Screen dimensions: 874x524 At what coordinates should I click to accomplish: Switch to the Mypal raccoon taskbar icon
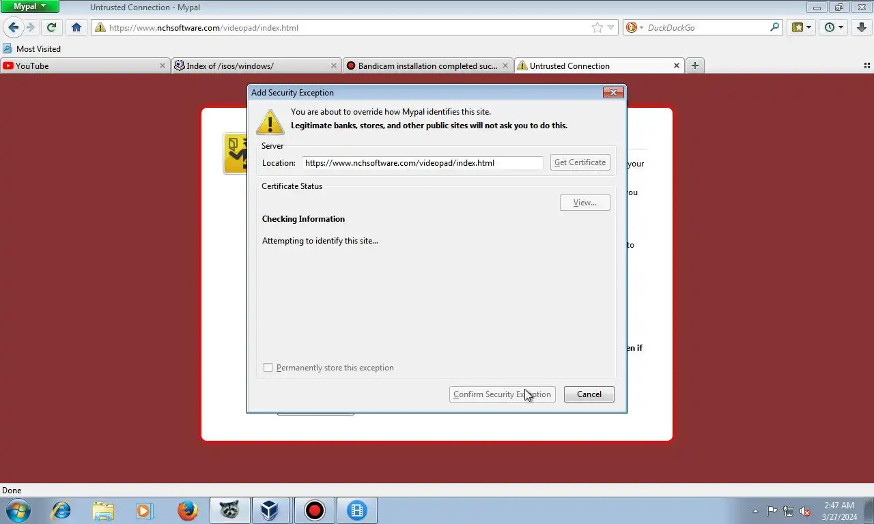[229, 510]
